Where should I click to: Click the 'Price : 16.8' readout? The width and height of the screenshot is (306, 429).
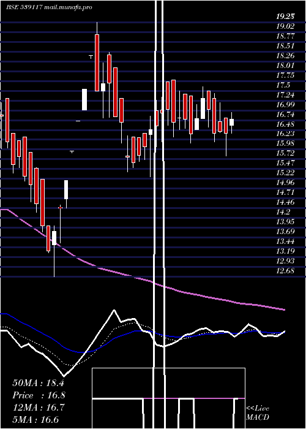39,395
